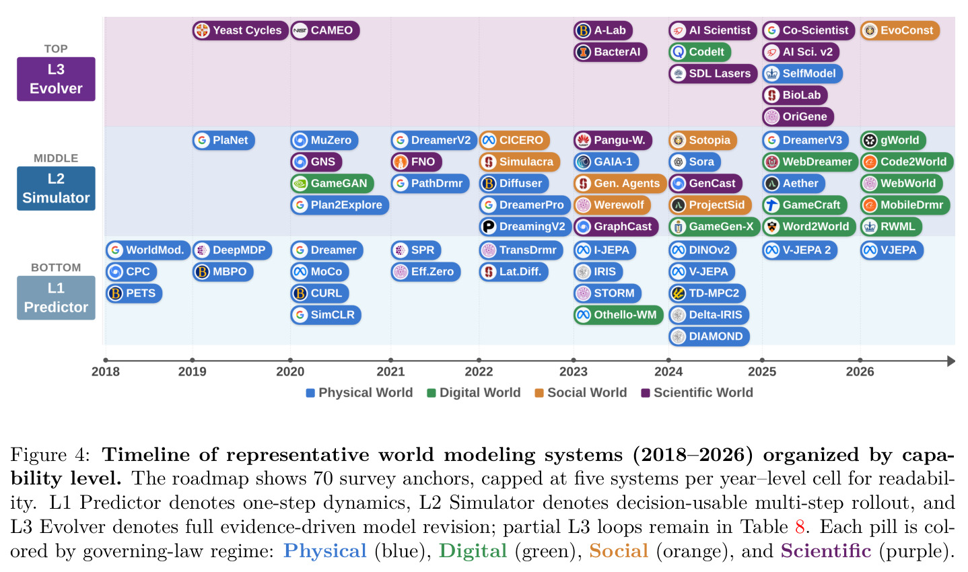968x572 pixels.
Task: Click the A-Lab pill's Berkeley logo
Action: pos(584,30)
